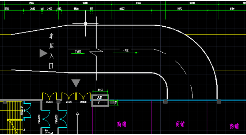246x135 pixels.
Task: Select the 15% slope label
Action: point(126,51)
